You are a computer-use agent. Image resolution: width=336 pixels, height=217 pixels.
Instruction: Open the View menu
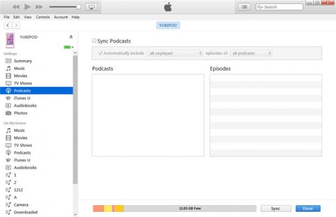pyautogui.click(x=27, y=17)
